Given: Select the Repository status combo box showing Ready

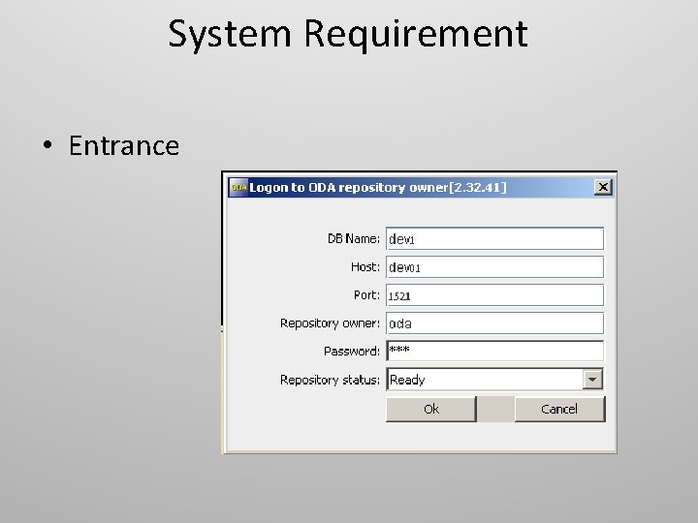Looking at the screenshot, I should [494, 380].
